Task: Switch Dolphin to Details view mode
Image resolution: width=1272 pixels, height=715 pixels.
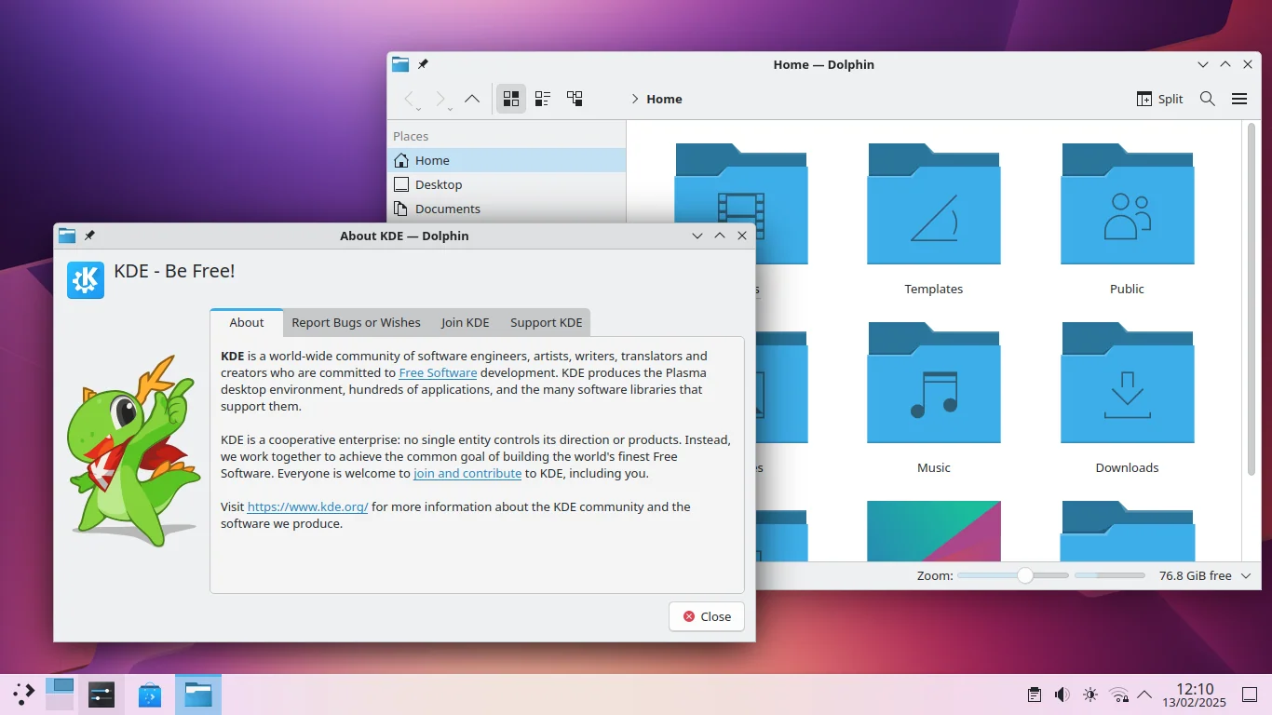Action: point(575,99)
